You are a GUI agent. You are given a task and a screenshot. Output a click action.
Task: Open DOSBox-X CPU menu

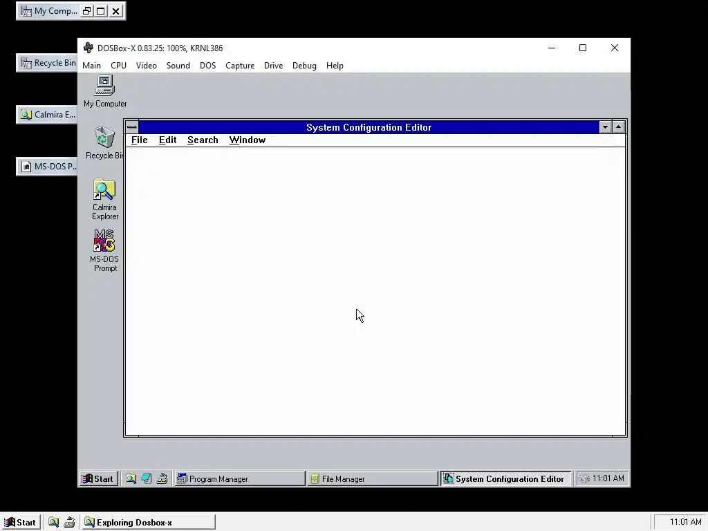click(118, 66)
